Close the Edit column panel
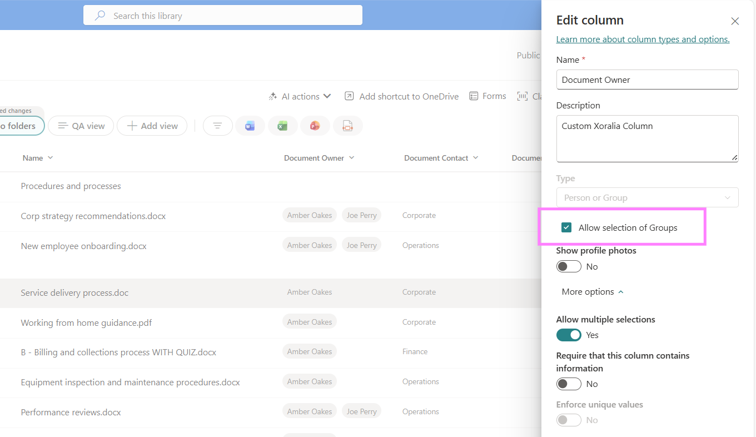 tap(735, 21)
